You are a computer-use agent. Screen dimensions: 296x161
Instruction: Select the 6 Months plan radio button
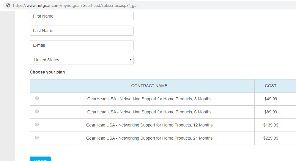point(37,111)
